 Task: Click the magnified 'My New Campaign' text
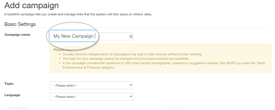73,36
